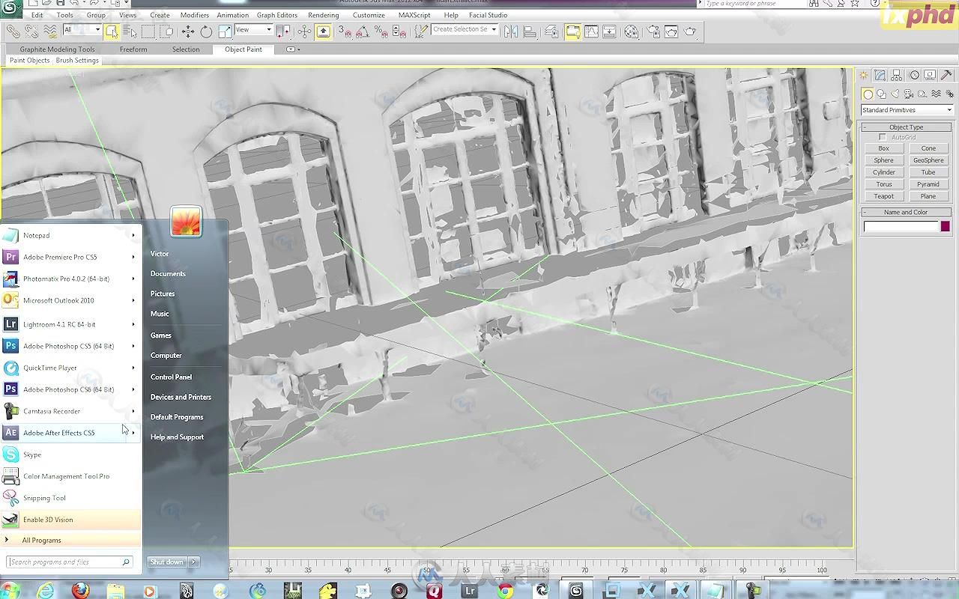Expand Shut down options arrow

click(x=193, y=562)
